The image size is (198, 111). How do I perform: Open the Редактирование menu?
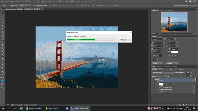[x=17, y=2]
